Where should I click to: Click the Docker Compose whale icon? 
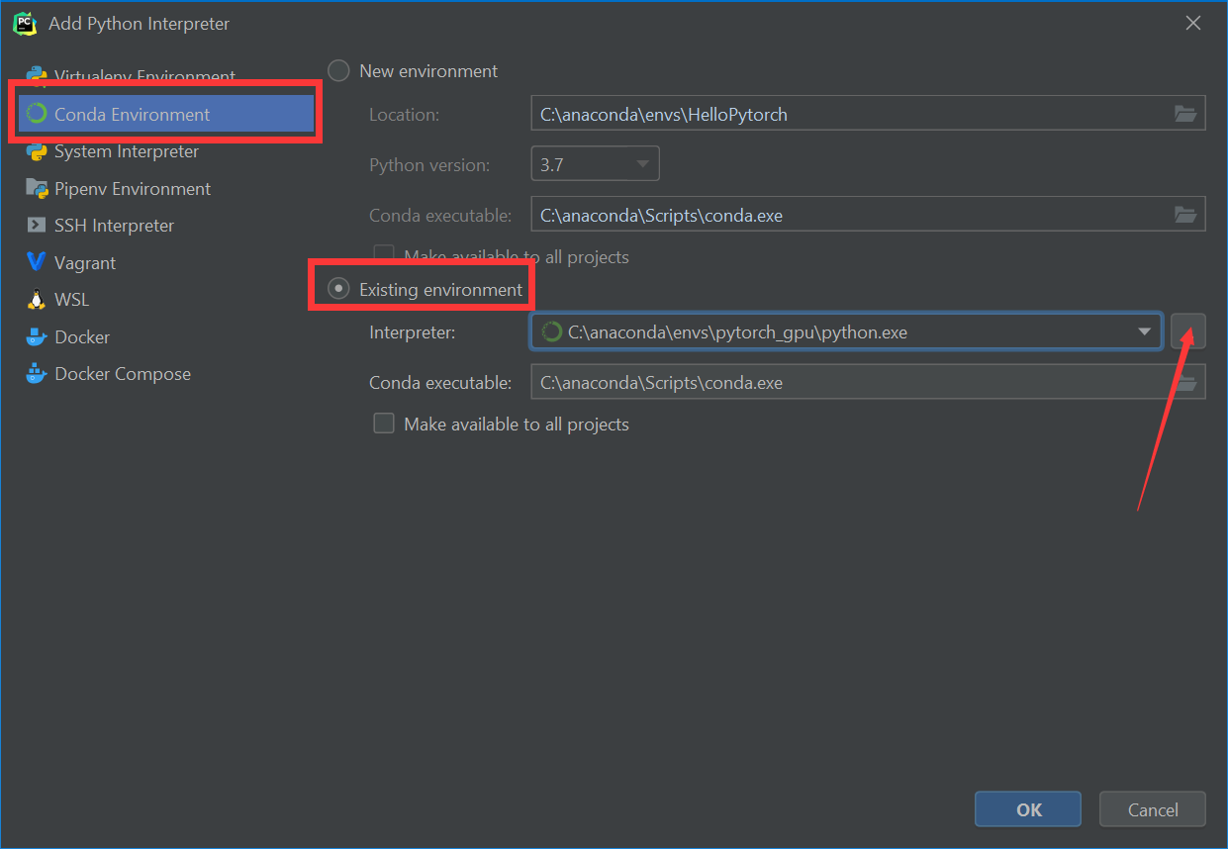click(x=37, y=374)
